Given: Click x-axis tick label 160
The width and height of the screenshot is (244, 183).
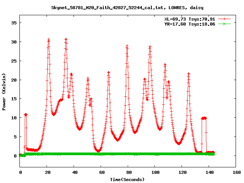Looking at the screenshot, I should click(237, 172).
